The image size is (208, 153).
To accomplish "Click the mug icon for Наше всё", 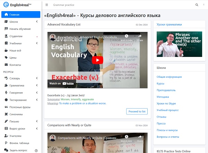I will click(6, 50).
